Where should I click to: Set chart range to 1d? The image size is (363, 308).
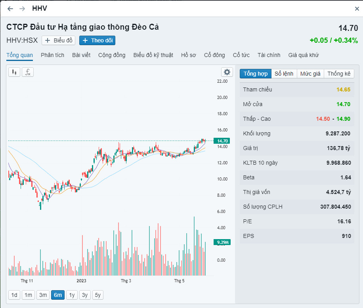tap(14, 295)
